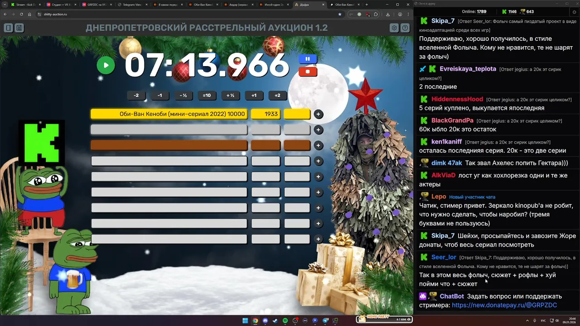
Task: Stop the timer with red stop button
Action: point(308,72)
